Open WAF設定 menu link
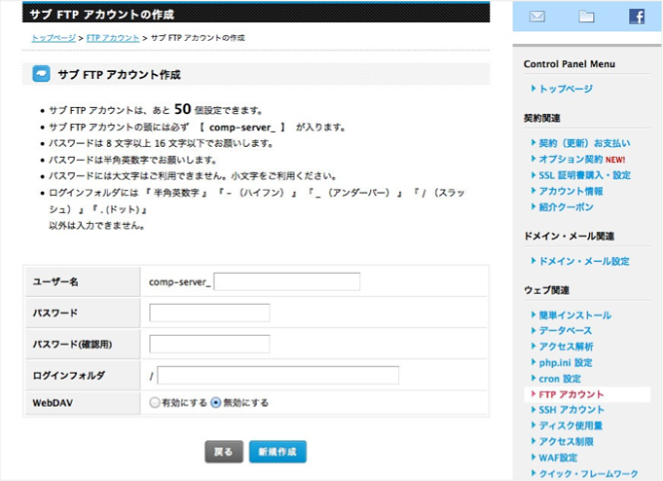This screenshot has width=663, height=481. tap(558, 459)
